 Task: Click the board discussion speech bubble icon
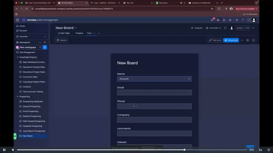(x=225, y=28)
